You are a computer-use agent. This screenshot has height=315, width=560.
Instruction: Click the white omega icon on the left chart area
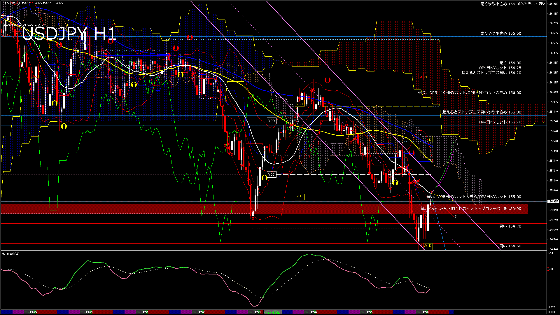[55, 103]
